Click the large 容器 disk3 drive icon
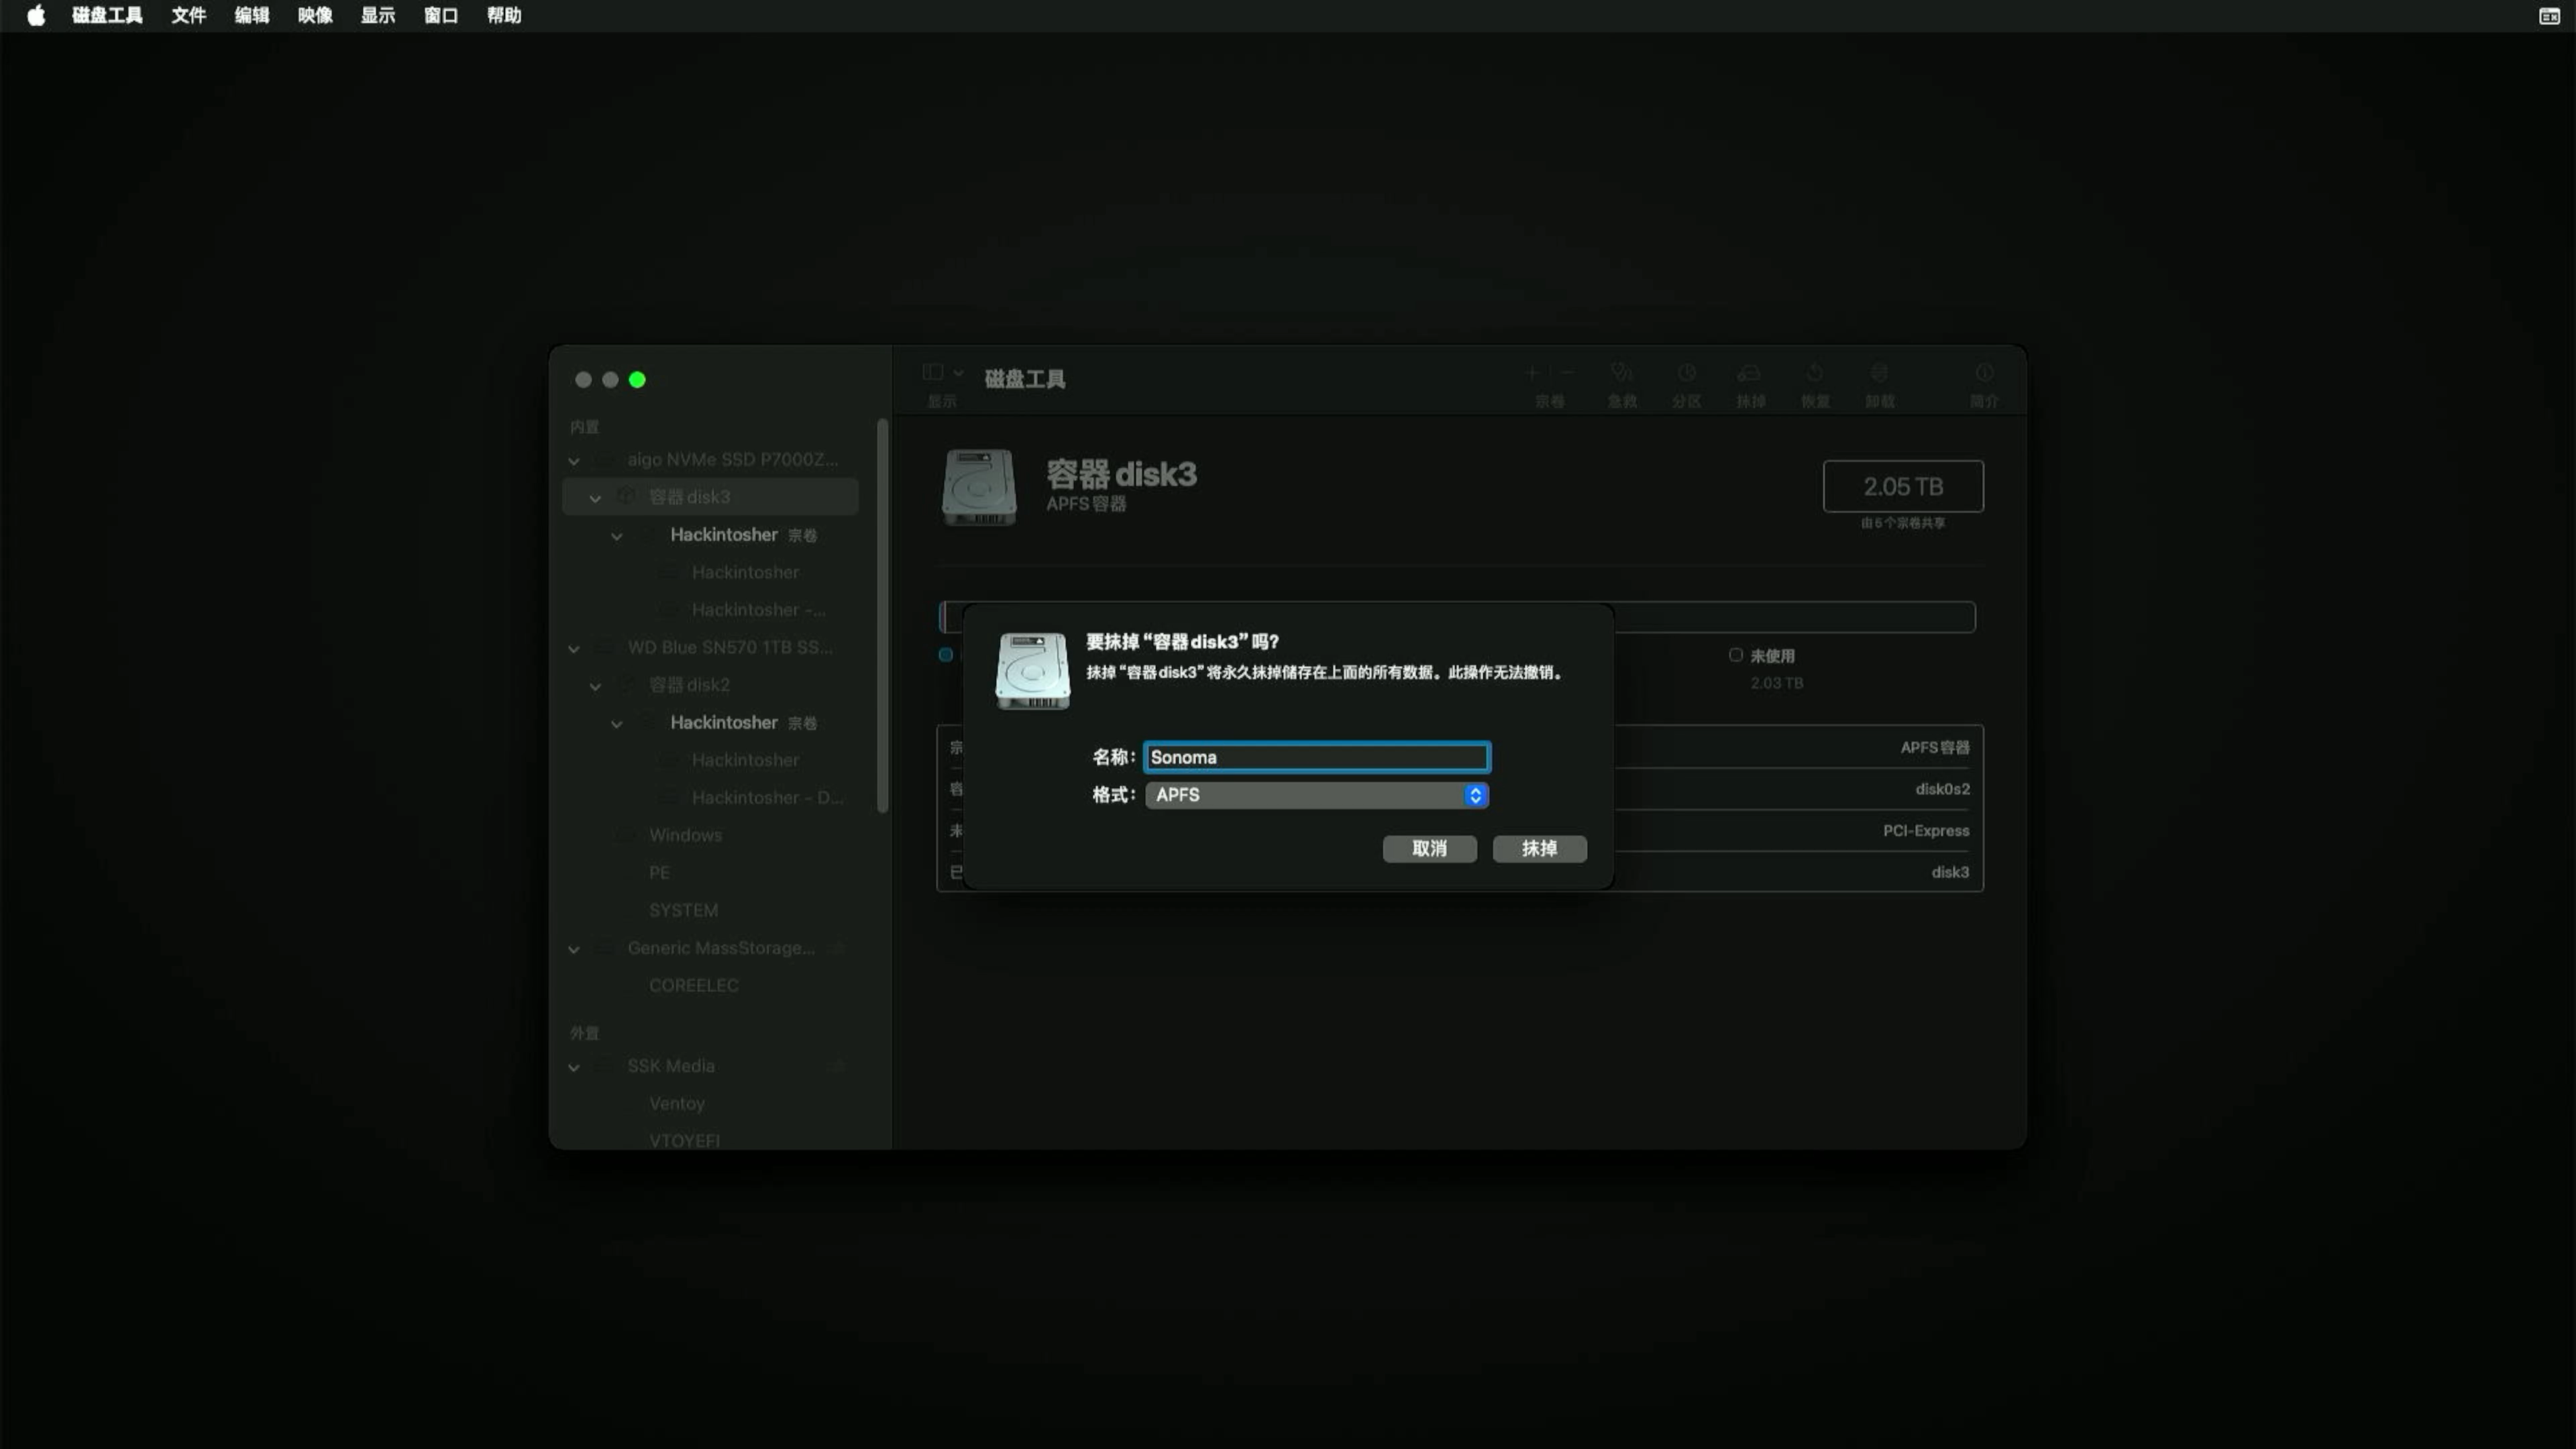The height and width of the screenshot is (1449, 2576). (979, 487)
